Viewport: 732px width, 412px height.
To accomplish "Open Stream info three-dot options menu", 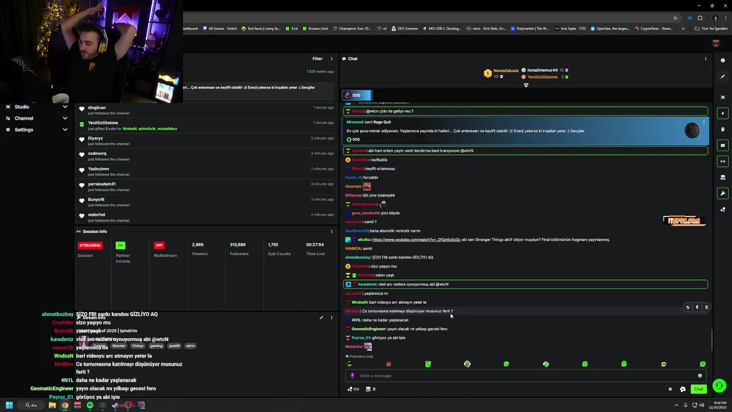I will click(x=331, y=318).
